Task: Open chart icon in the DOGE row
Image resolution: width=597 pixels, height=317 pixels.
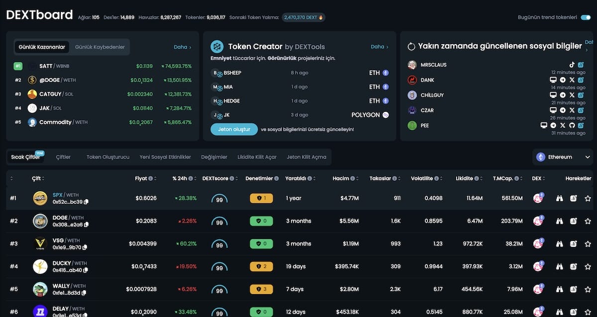Action: click(574, 221)
